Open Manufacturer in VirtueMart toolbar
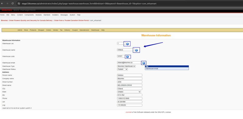Image resolution: width=243 pixels, height=119 pixels. [x=84, y=30]
